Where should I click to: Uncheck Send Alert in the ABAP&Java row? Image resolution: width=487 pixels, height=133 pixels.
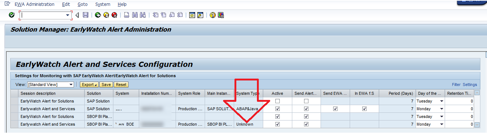pos(306,109)
